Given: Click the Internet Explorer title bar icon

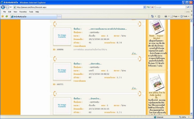Looking at the screenshot, I should click(x=2, y=3).
